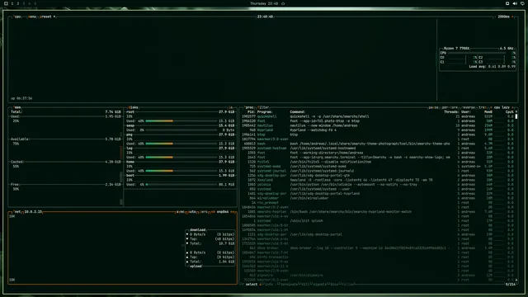Click terminate in the process footer
Image resolution: width=528 pixels, height=297 pixels.
(289, 285)
